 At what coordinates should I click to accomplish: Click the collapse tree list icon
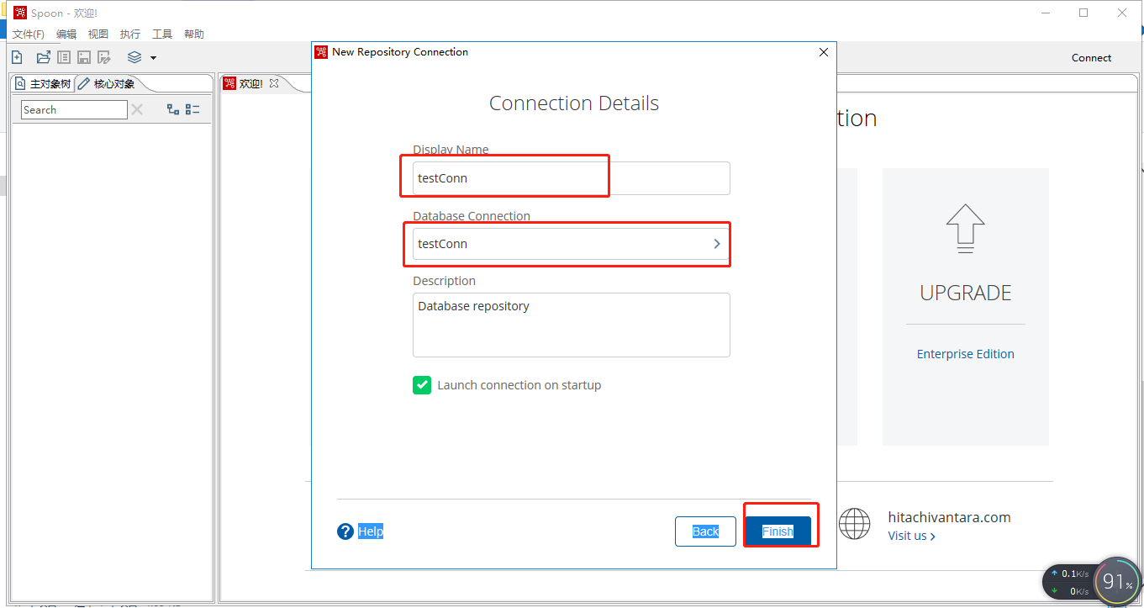[x=192, y=109]
